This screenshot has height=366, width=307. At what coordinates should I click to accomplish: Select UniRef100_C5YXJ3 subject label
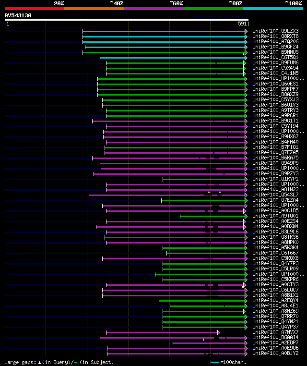[275, 99]
